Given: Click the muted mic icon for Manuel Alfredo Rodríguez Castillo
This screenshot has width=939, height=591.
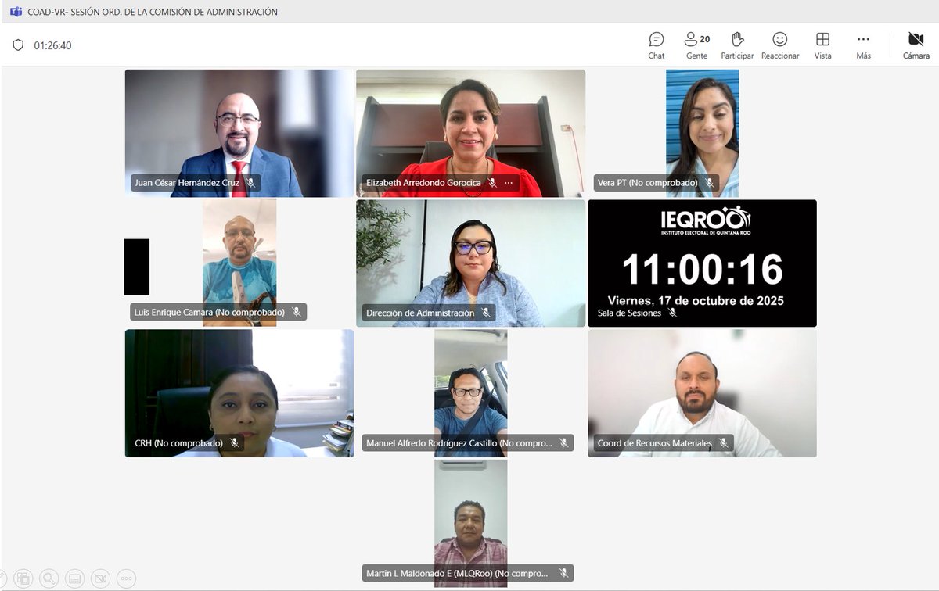Looking at the screenshot, I should (563, 443).
